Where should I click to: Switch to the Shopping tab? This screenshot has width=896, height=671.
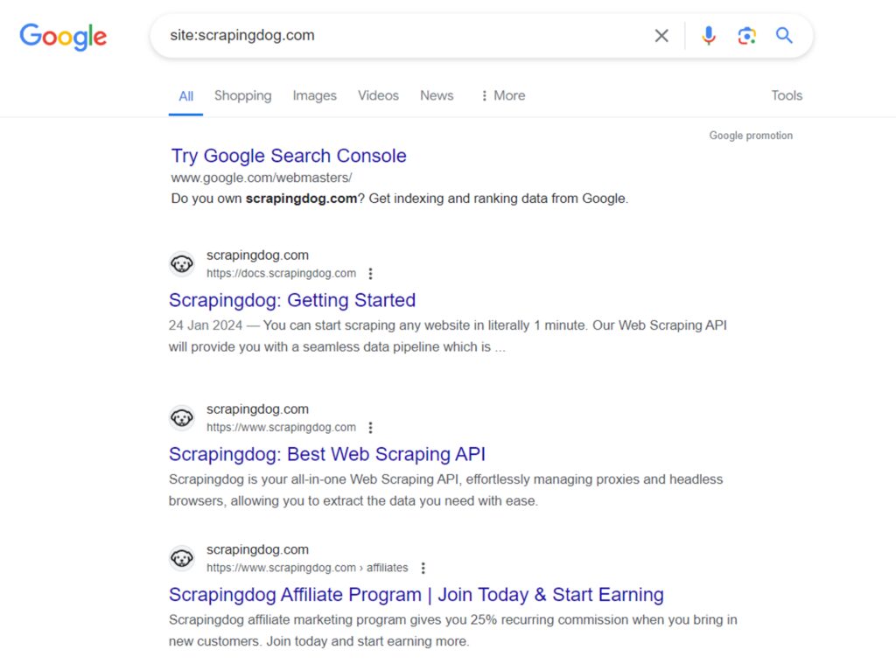click(242, 96)
